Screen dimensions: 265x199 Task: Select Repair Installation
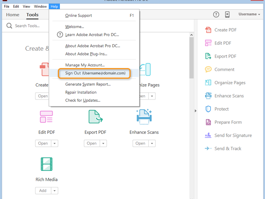click(x=94, y=92)
